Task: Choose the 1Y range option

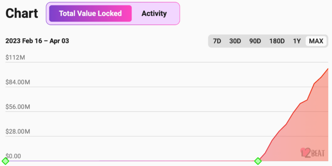Action: coord(297,41)
